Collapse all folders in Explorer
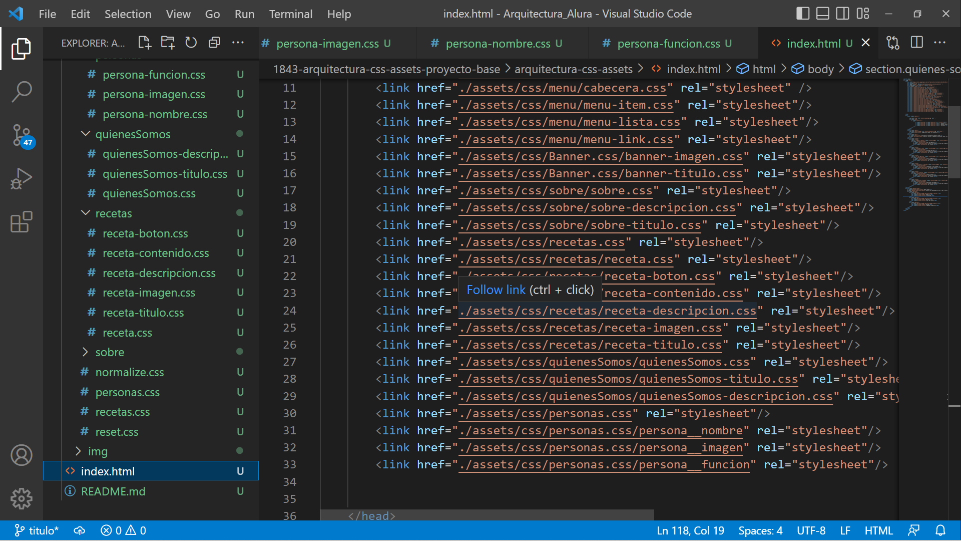 tap(214, 43)
